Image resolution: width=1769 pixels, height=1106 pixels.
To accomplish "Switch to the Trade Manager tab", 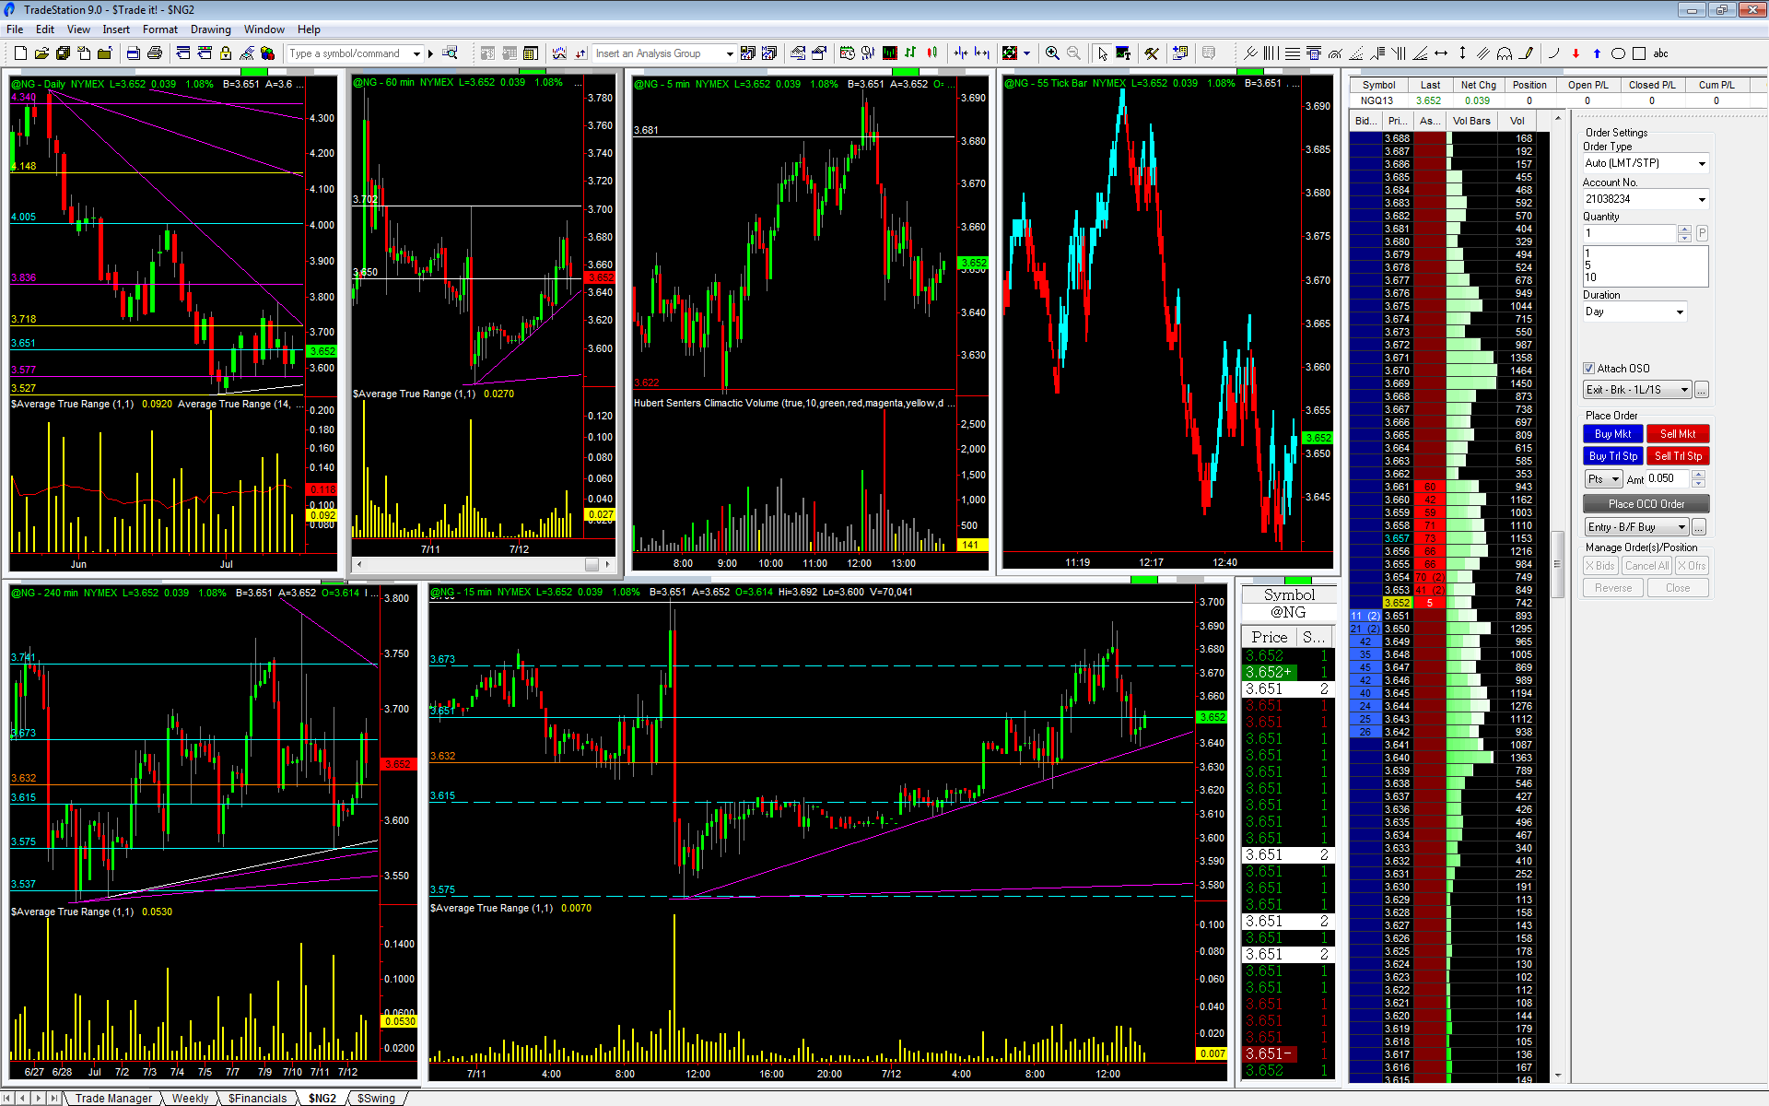I will 113,1099.
